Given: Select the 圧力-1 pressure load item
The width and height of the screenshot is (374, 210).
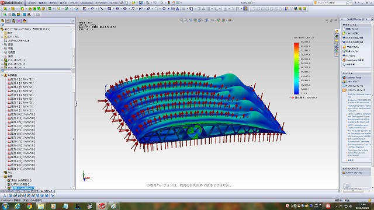Looking at the screenshot, I should click(x=22, y=79).
